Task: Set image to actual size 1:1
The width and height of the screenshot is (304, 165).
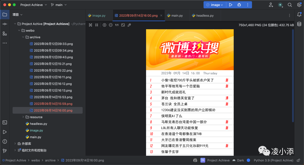Action: [x=117, y=25]
